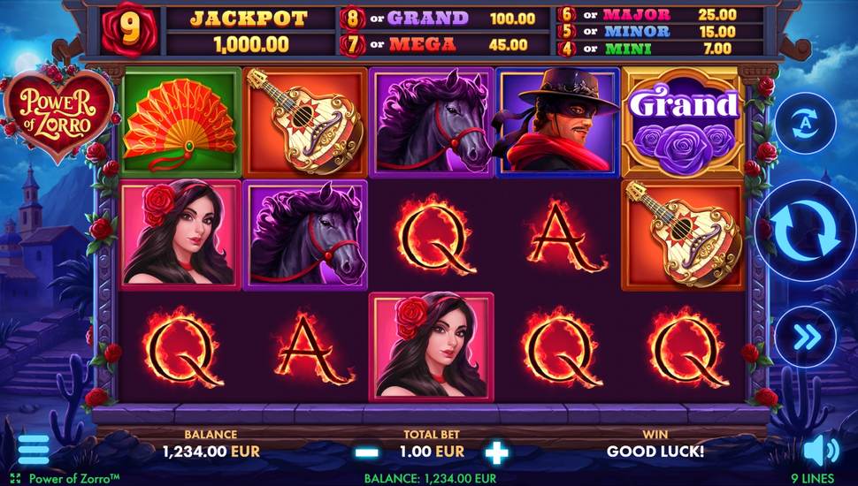Click the woman symbol in bottom row

[431, 347]
